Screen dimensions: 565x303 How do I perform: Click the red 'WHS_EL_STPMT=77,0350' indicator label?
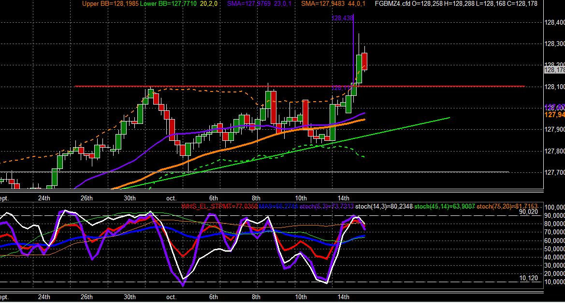(x=219, y=206)
